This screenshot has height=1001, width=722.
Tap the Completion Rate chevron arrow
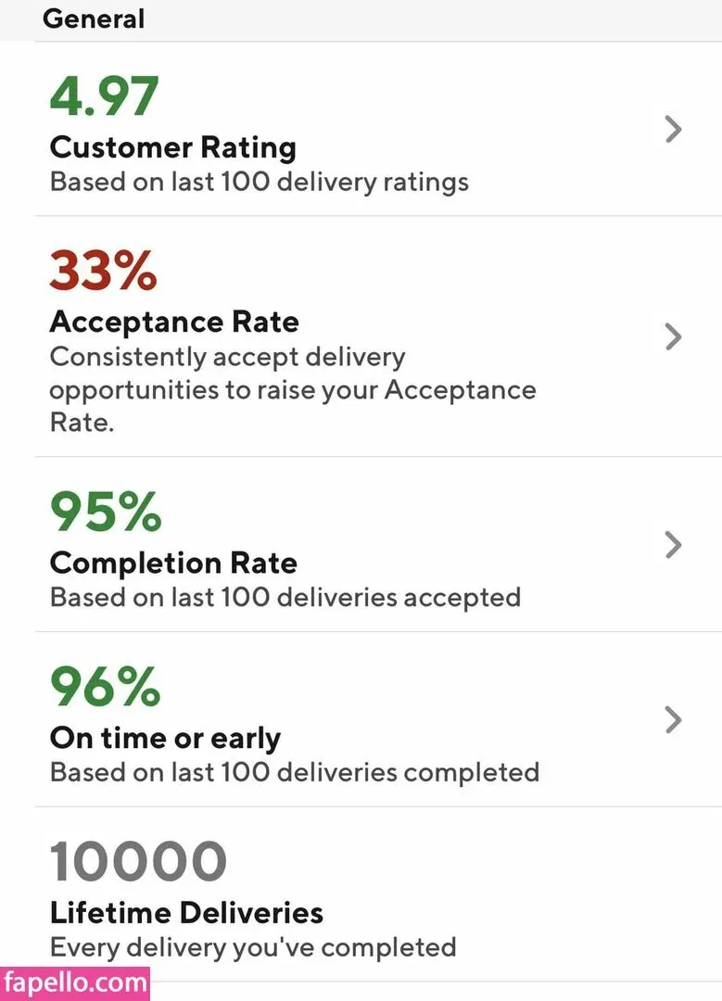674,545
